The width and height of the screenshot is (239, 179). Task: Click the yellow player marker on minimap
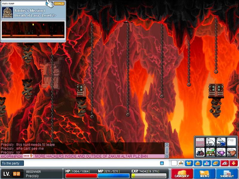pos(33,24)
